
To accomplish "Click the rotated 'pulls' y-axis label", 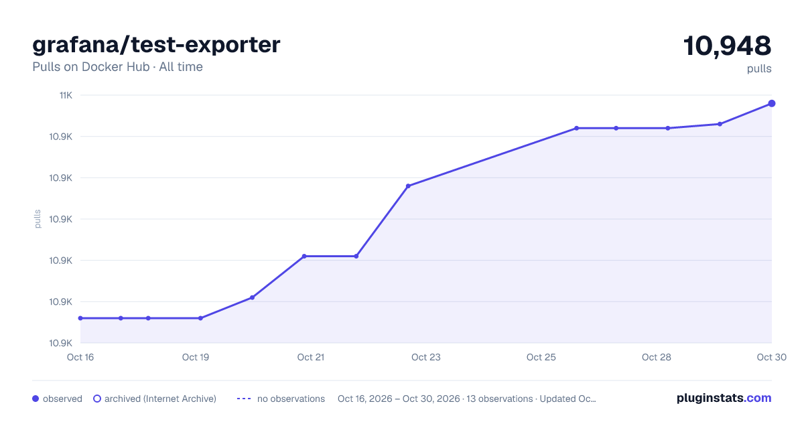I will (38, 219).
